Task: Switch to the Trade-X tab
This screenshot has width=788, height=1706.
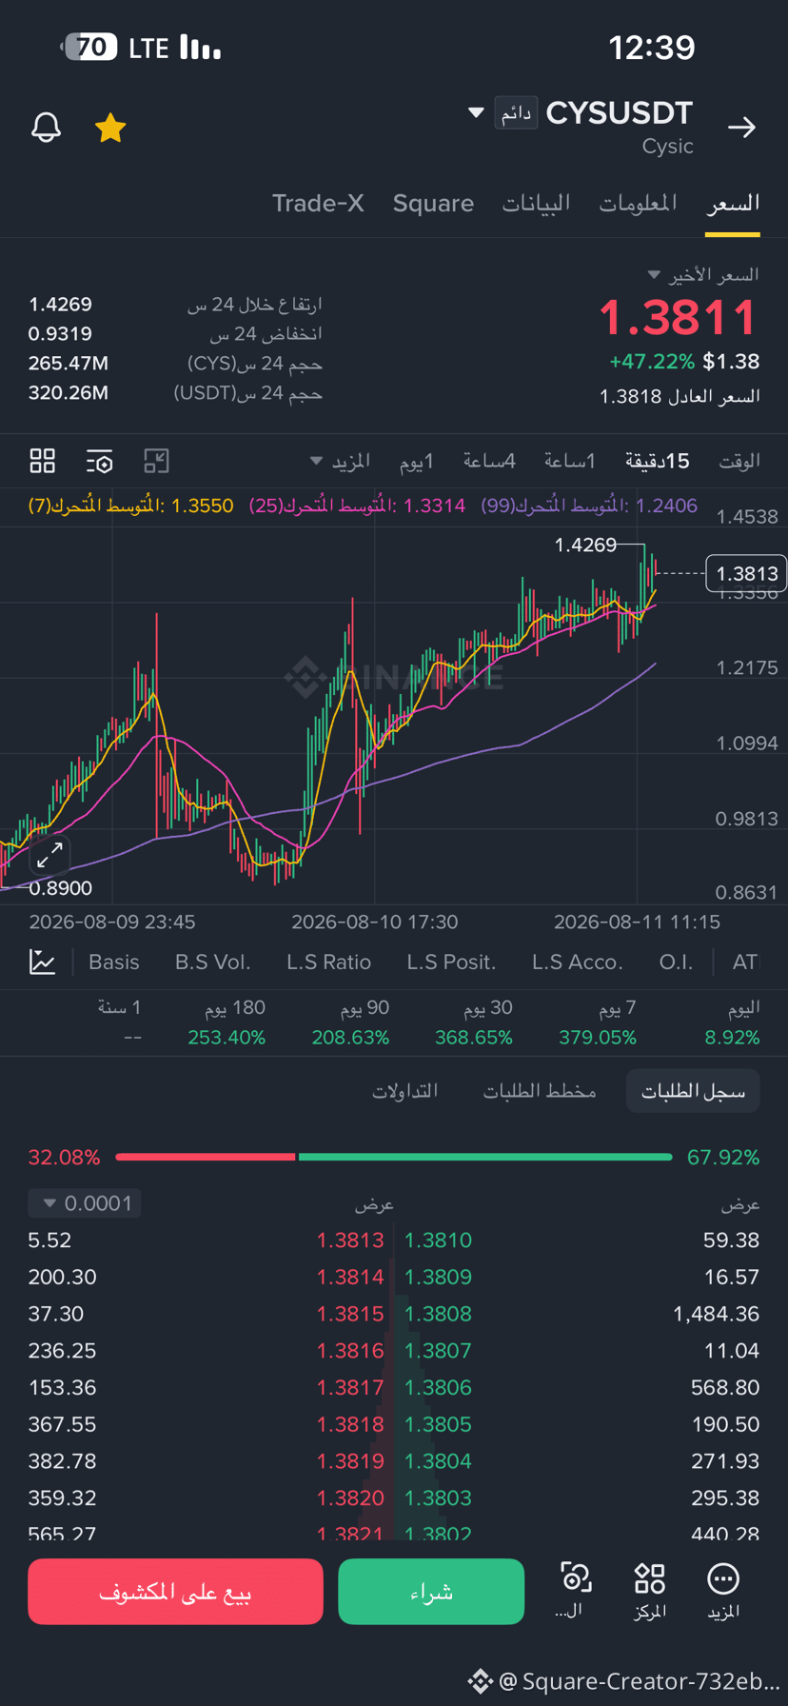Action: coord(318,203)
